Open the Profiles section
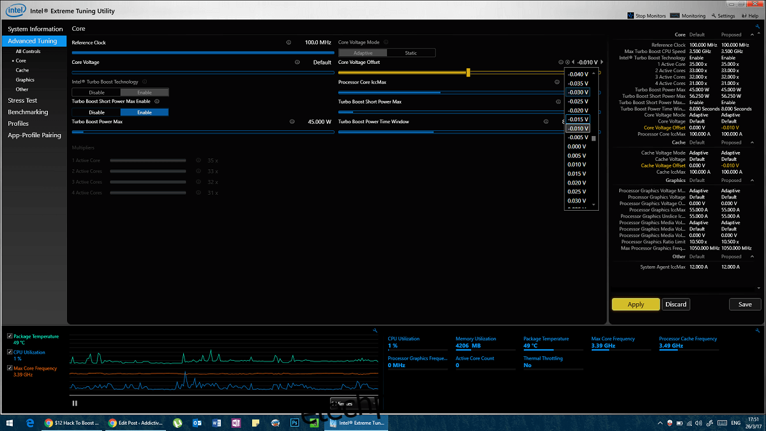The width and height of the screenshot is (766, 431). coord(18,123)
